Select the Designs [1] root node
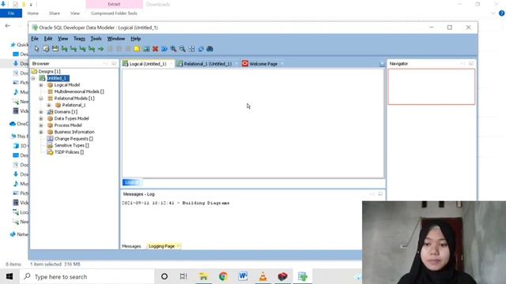 tap(49, 72)
